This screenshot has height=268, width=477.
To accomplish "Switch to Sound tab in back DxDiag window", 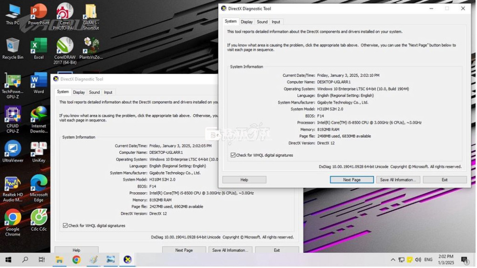I will (x=94, y=92).
